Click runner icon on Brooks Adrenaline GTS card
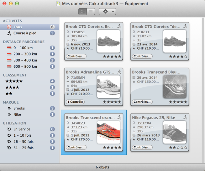The image size is (205, 171). 119,72
